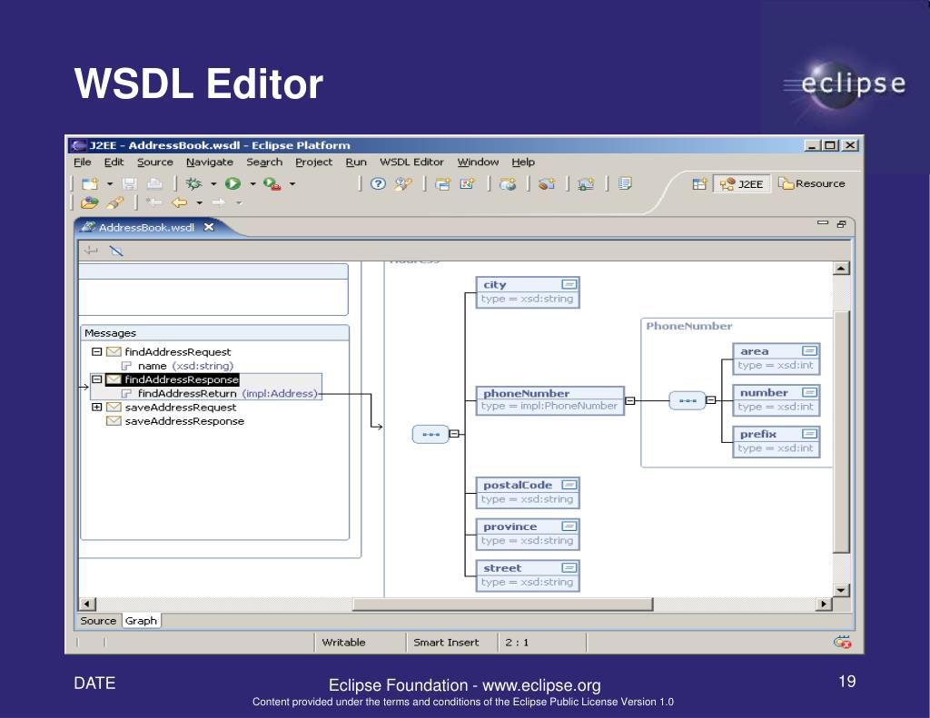Open the File menu
This screenshot has width=930, height=718.
83,162
